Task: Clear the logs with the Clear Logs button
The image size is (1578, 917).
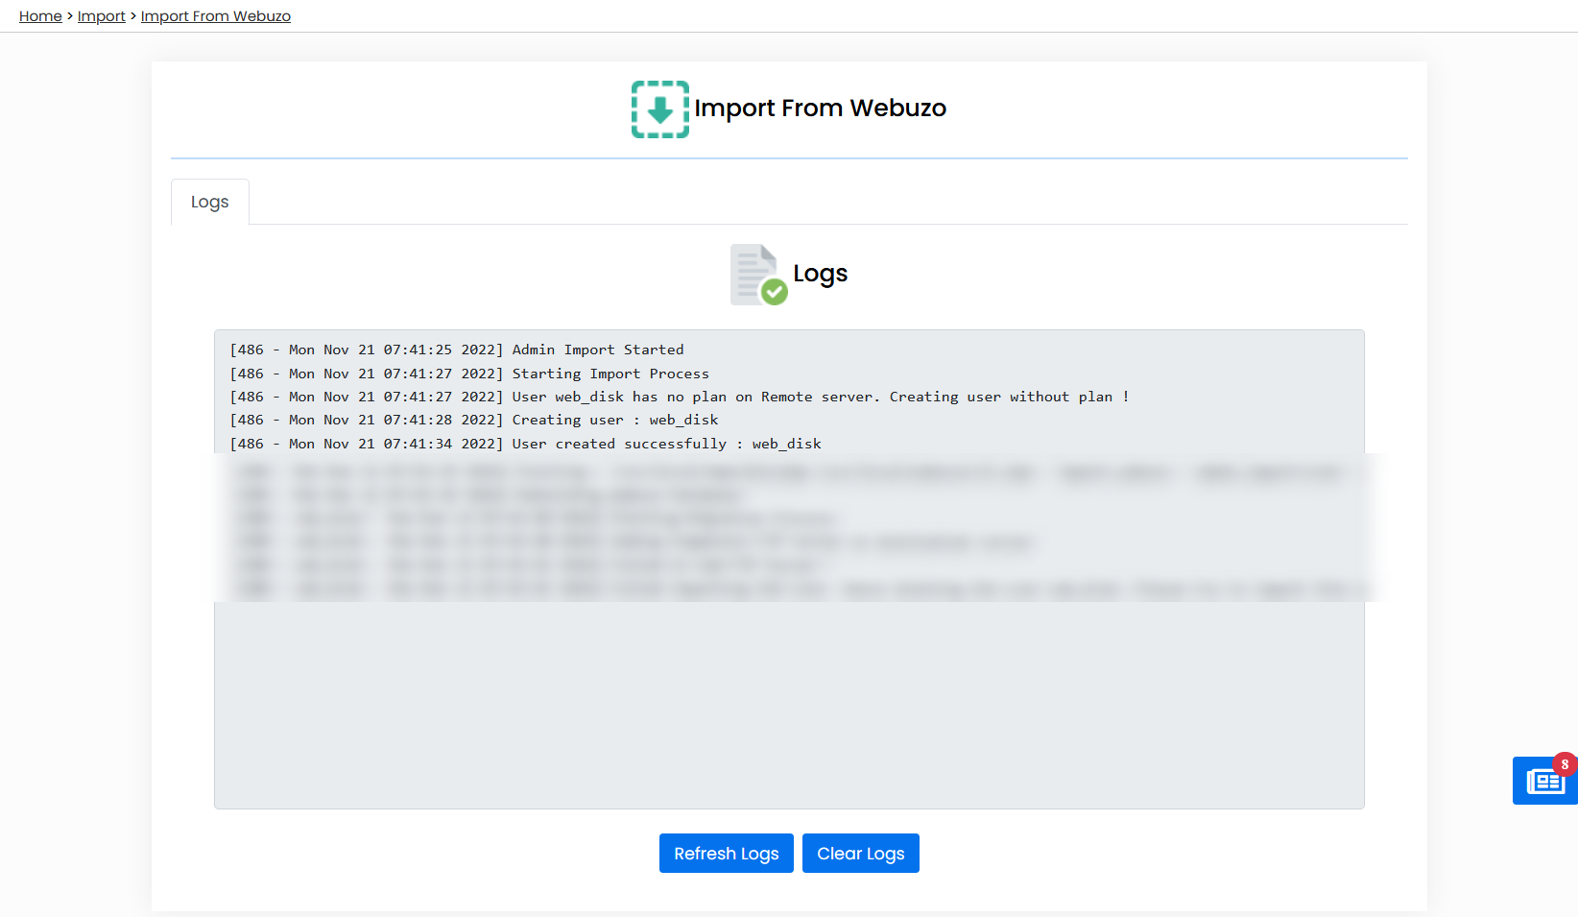Action: click(x=860, y=853)
